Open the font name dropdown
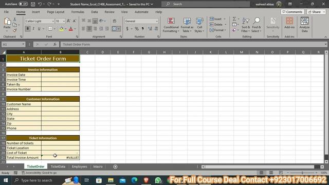The width and height of the screenshot is (329, 185). click(53, 21)
